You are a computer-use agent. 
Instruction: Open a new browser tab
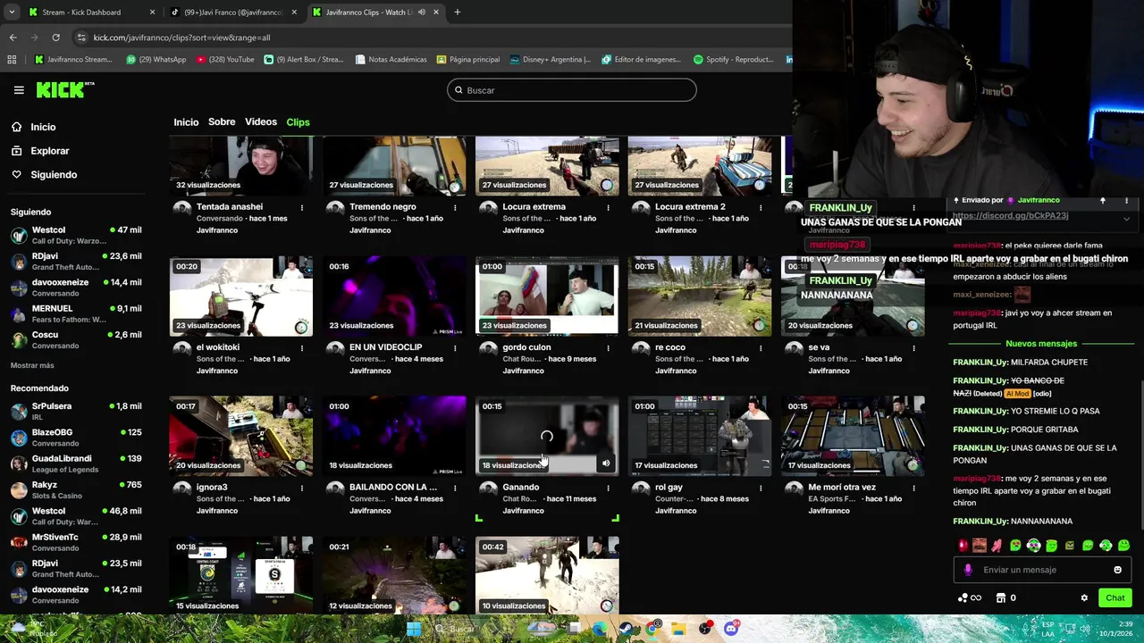457,13
